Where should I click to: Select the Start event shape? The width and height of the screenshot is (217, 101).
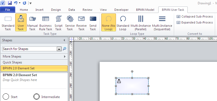tap(10, 97)
